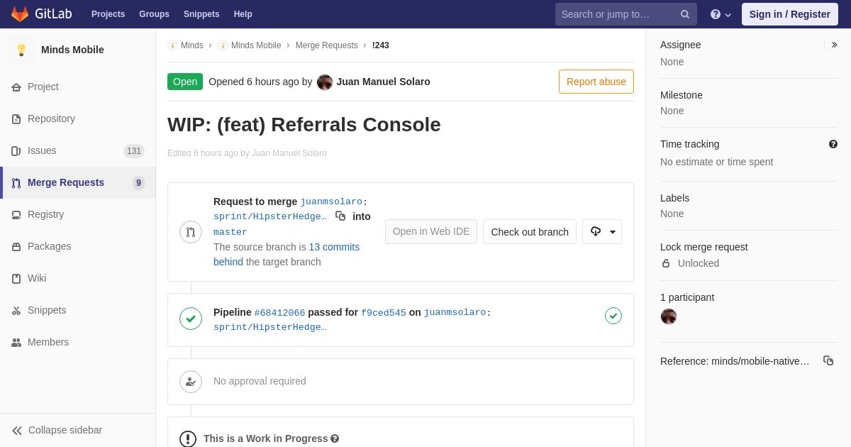Viewport: 851px width, 447px height.
Task: Go to the Repository section
Action: click(51, 118)
